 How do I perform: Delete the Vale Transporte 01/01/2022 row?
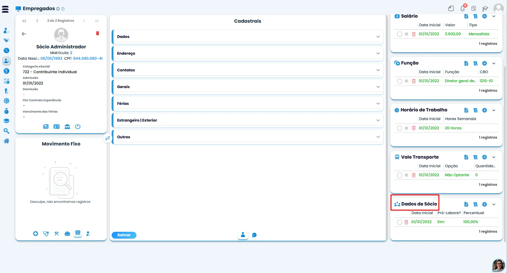pos(414,175)
